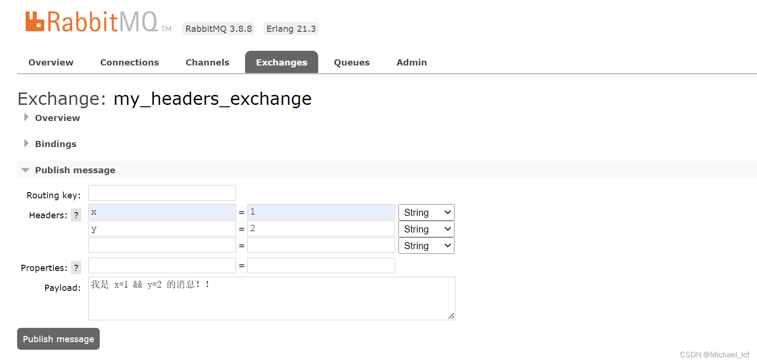
Task: Navigate to the Admin tab
Action: click(411, 62)
